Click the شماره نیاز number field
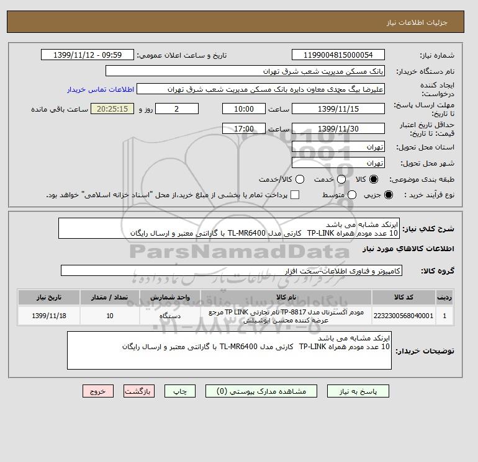 pyautogui.click(x=338, y=55)
